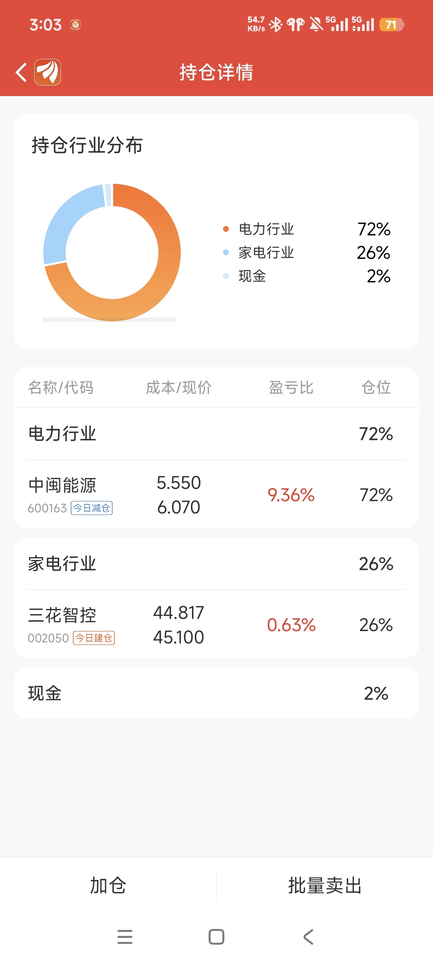Image resolution: width=433 pixels, height=964 pixels.
Task: Select the 仓位 column header
Action: tap(376, 387)
